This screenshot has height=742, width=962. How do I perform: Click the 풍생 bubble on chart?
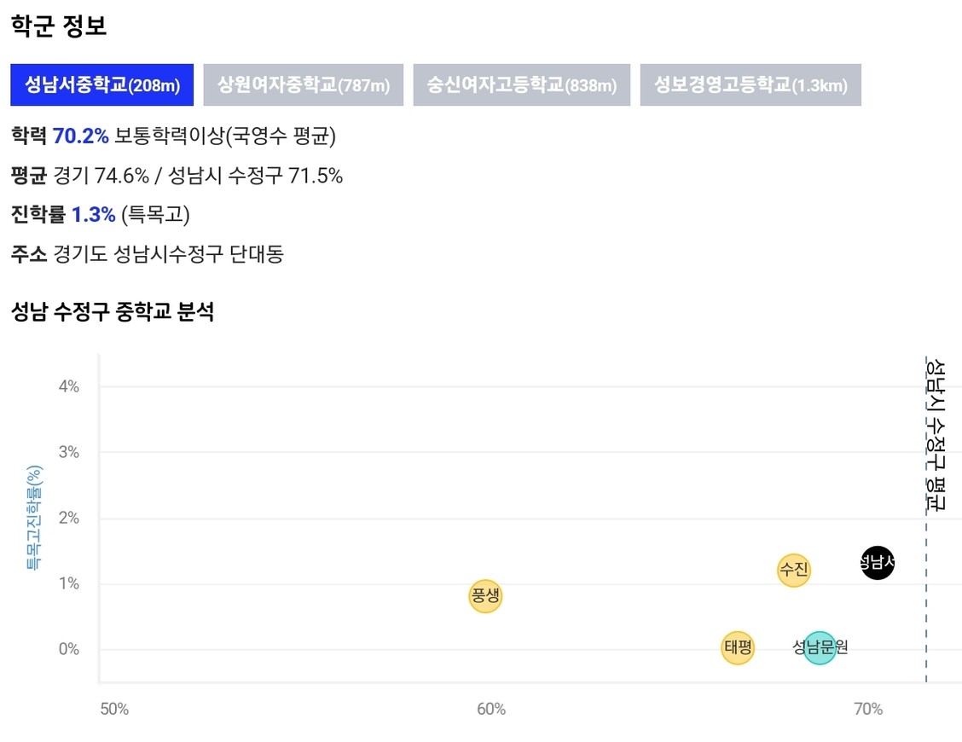tap(485, 596)
